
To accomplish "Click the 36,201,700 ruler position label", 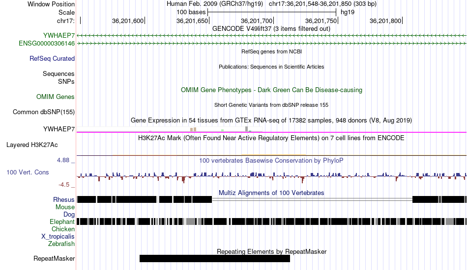I will point(257,21).
